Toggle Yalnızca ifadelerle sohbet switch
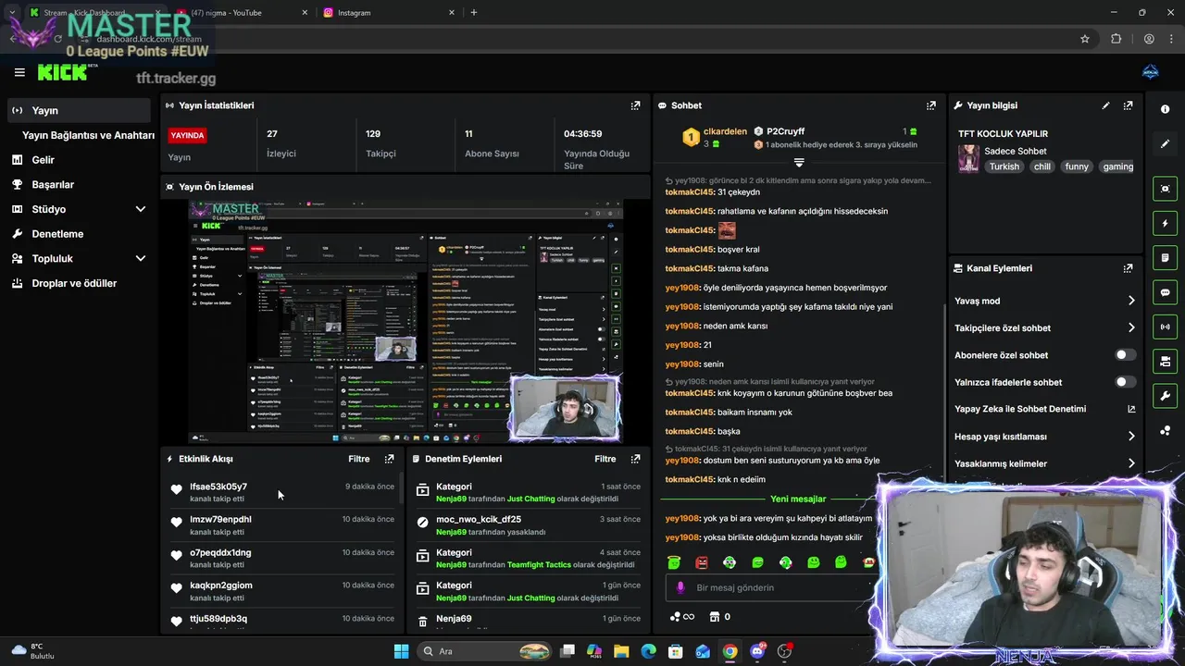Screen dimensions: 1185x666 point(1125,382)
